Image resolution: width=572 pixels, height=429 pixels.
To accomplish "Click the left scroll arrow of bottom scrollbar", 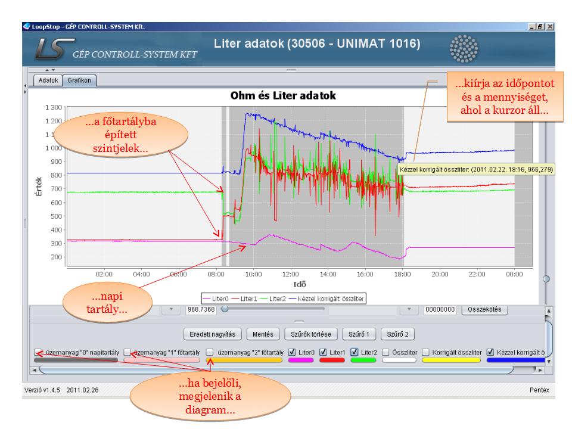I will coord(34,370).
